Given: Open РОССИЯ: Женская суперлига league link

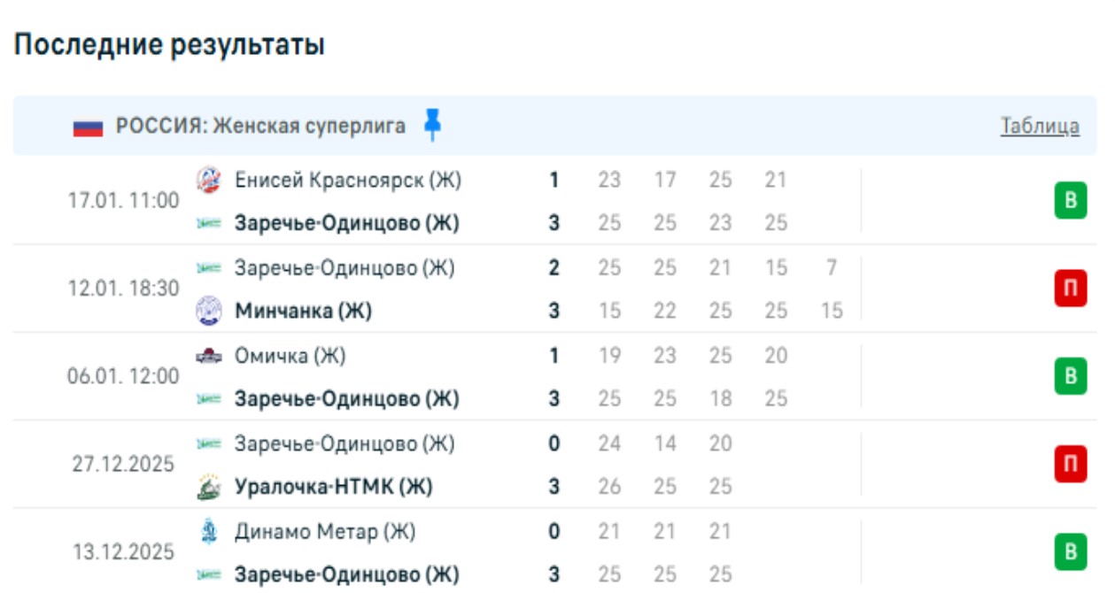Looking at the screenshot, I should tap(260, 127).
